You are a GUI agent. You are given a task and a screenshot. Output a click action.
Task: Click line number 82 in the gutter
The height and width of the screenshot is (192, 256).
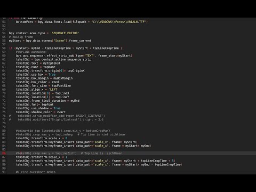tap(4, 138)
